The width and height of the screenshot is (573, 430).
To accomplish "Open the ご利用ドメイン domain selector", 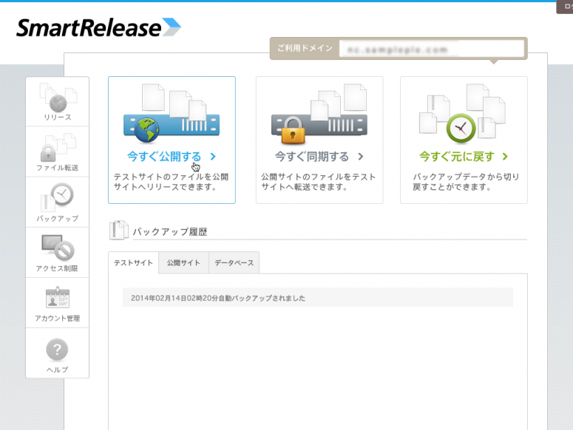I will [x=430, y=50].
